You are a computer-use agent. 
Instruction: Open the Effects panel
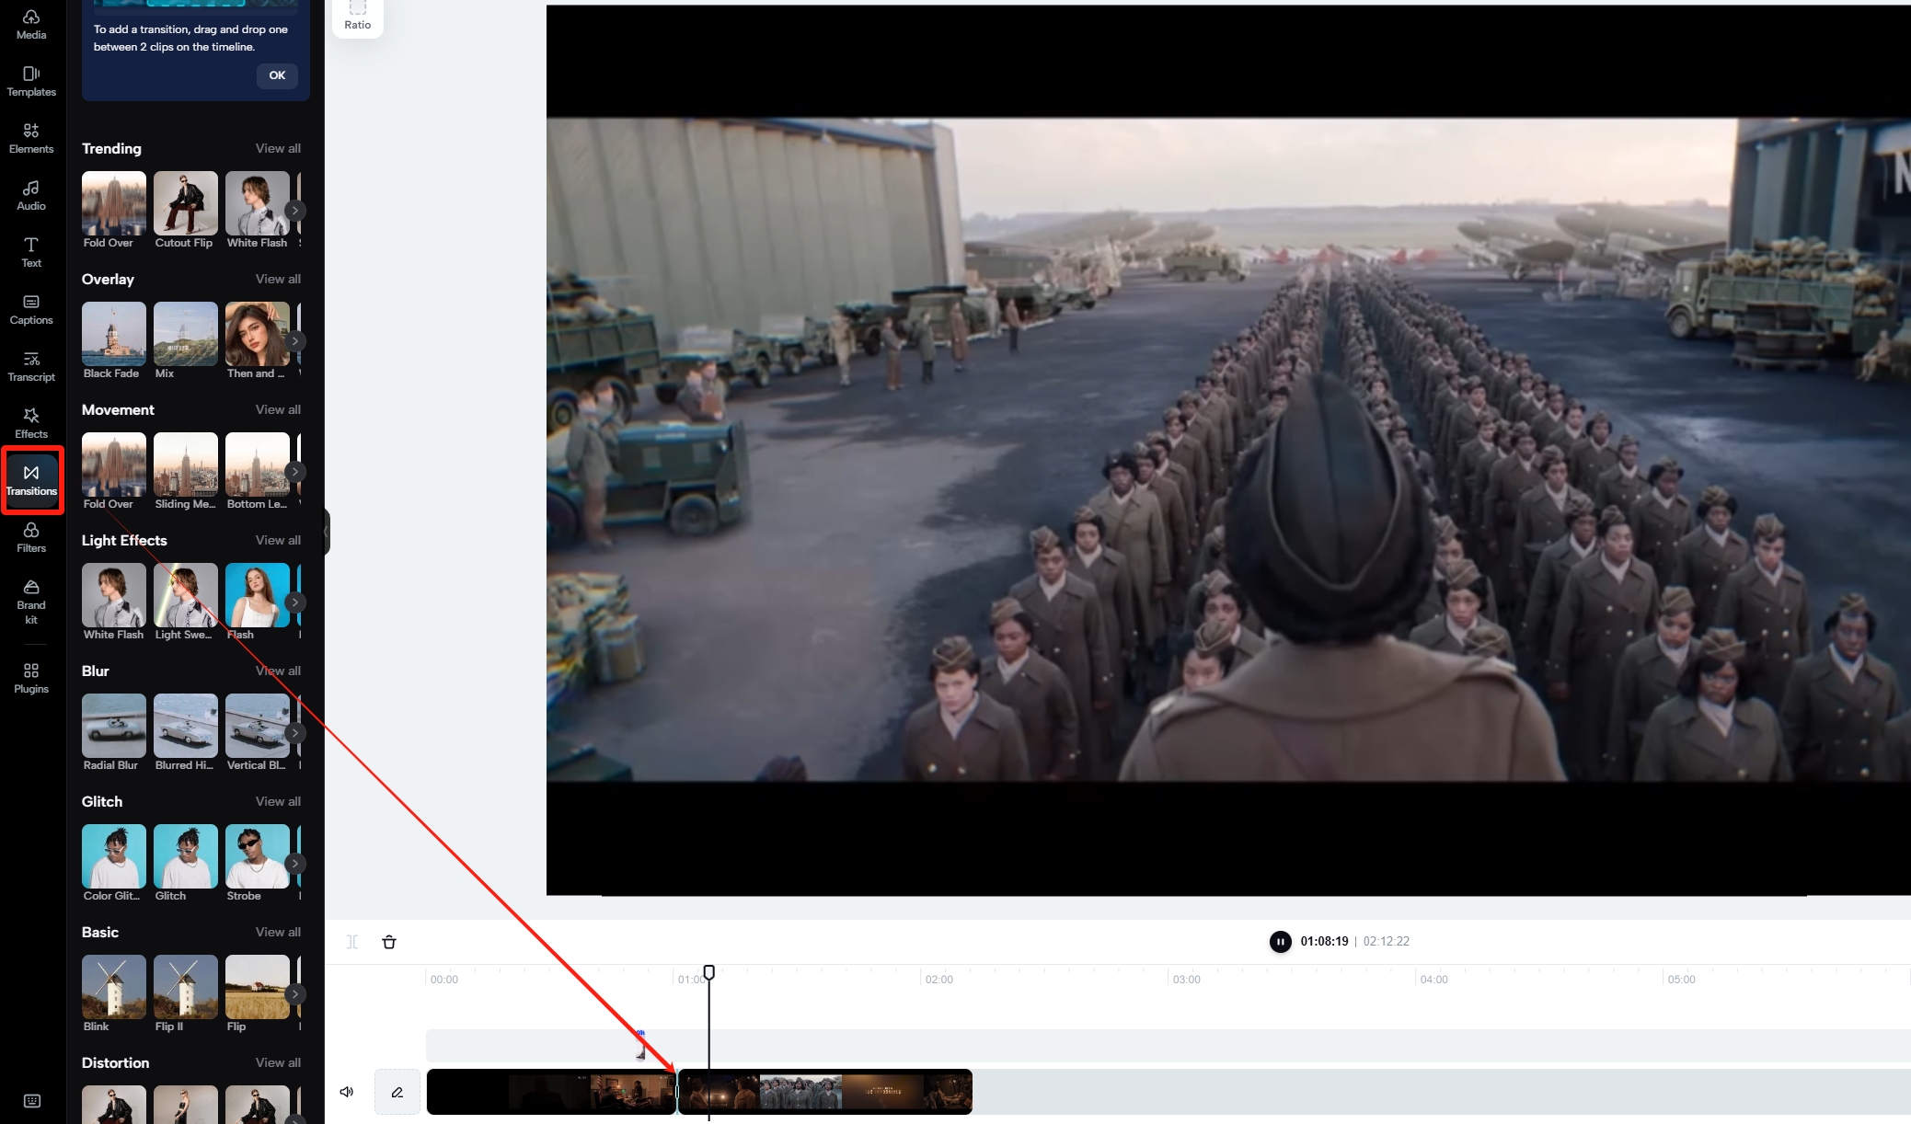coord(31,423)
